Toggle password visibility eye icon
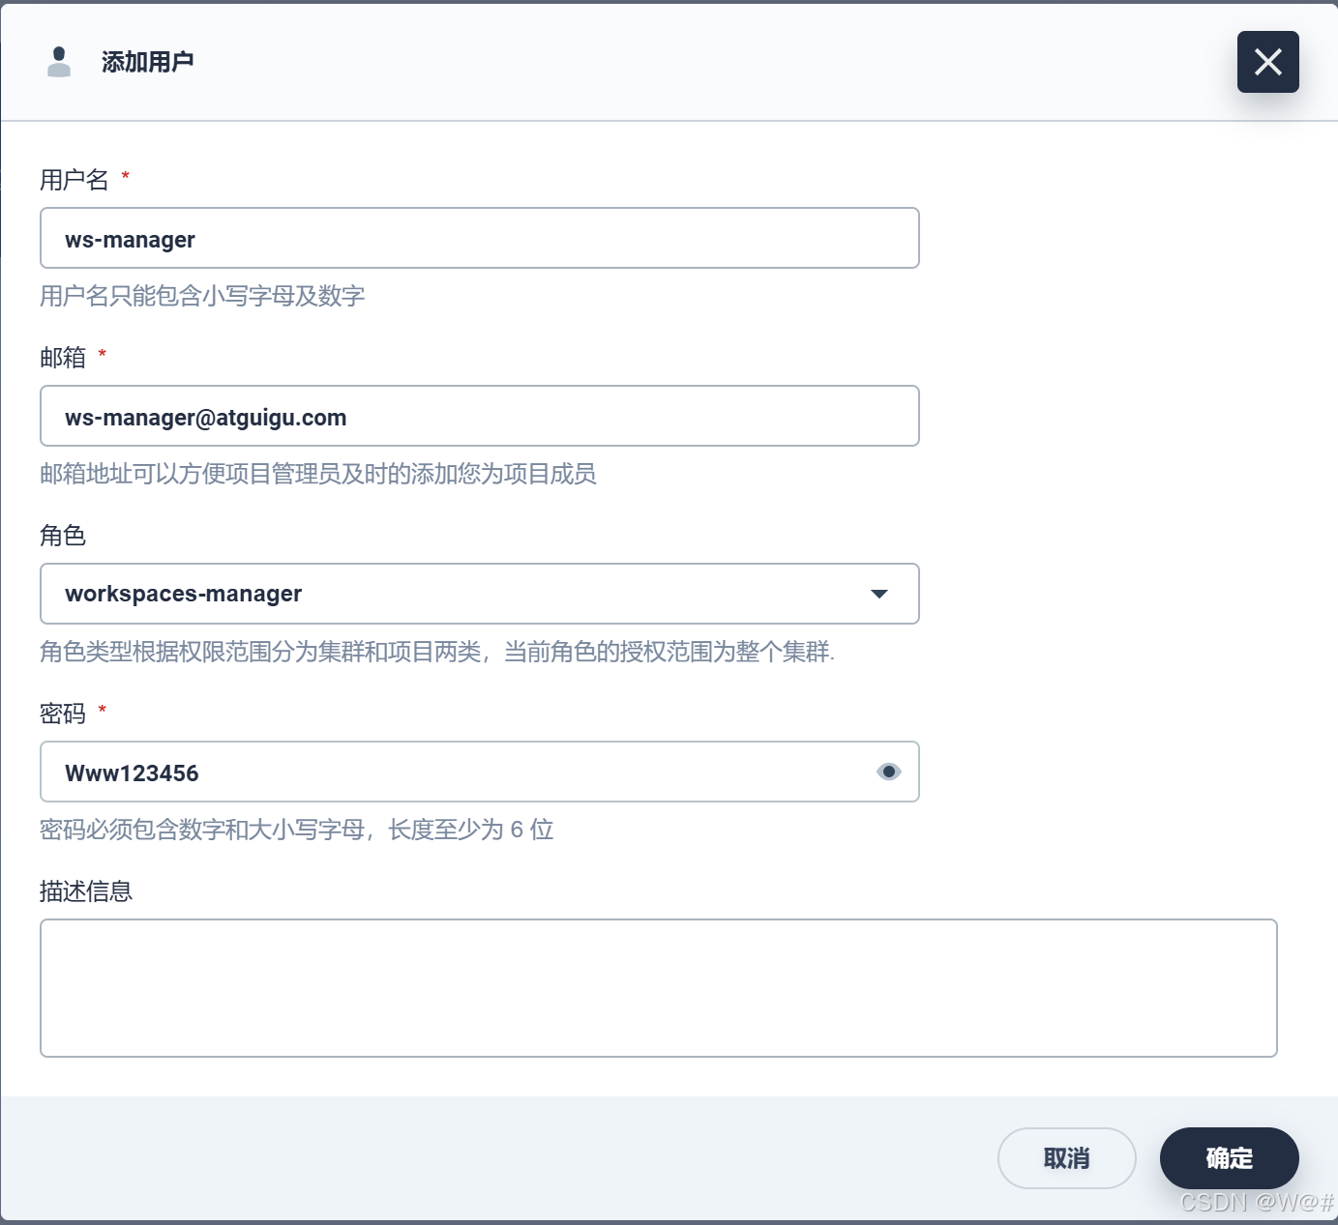 (888, 772)
